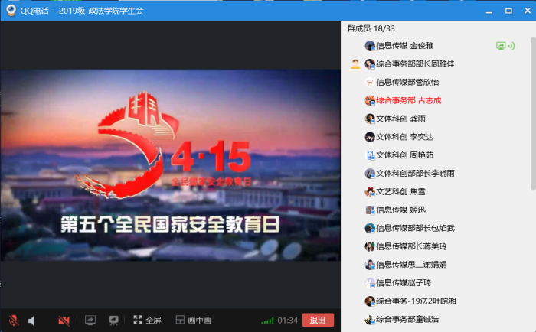Click avatar of 姬迅
536x332 pixels.
click(370, 210)
